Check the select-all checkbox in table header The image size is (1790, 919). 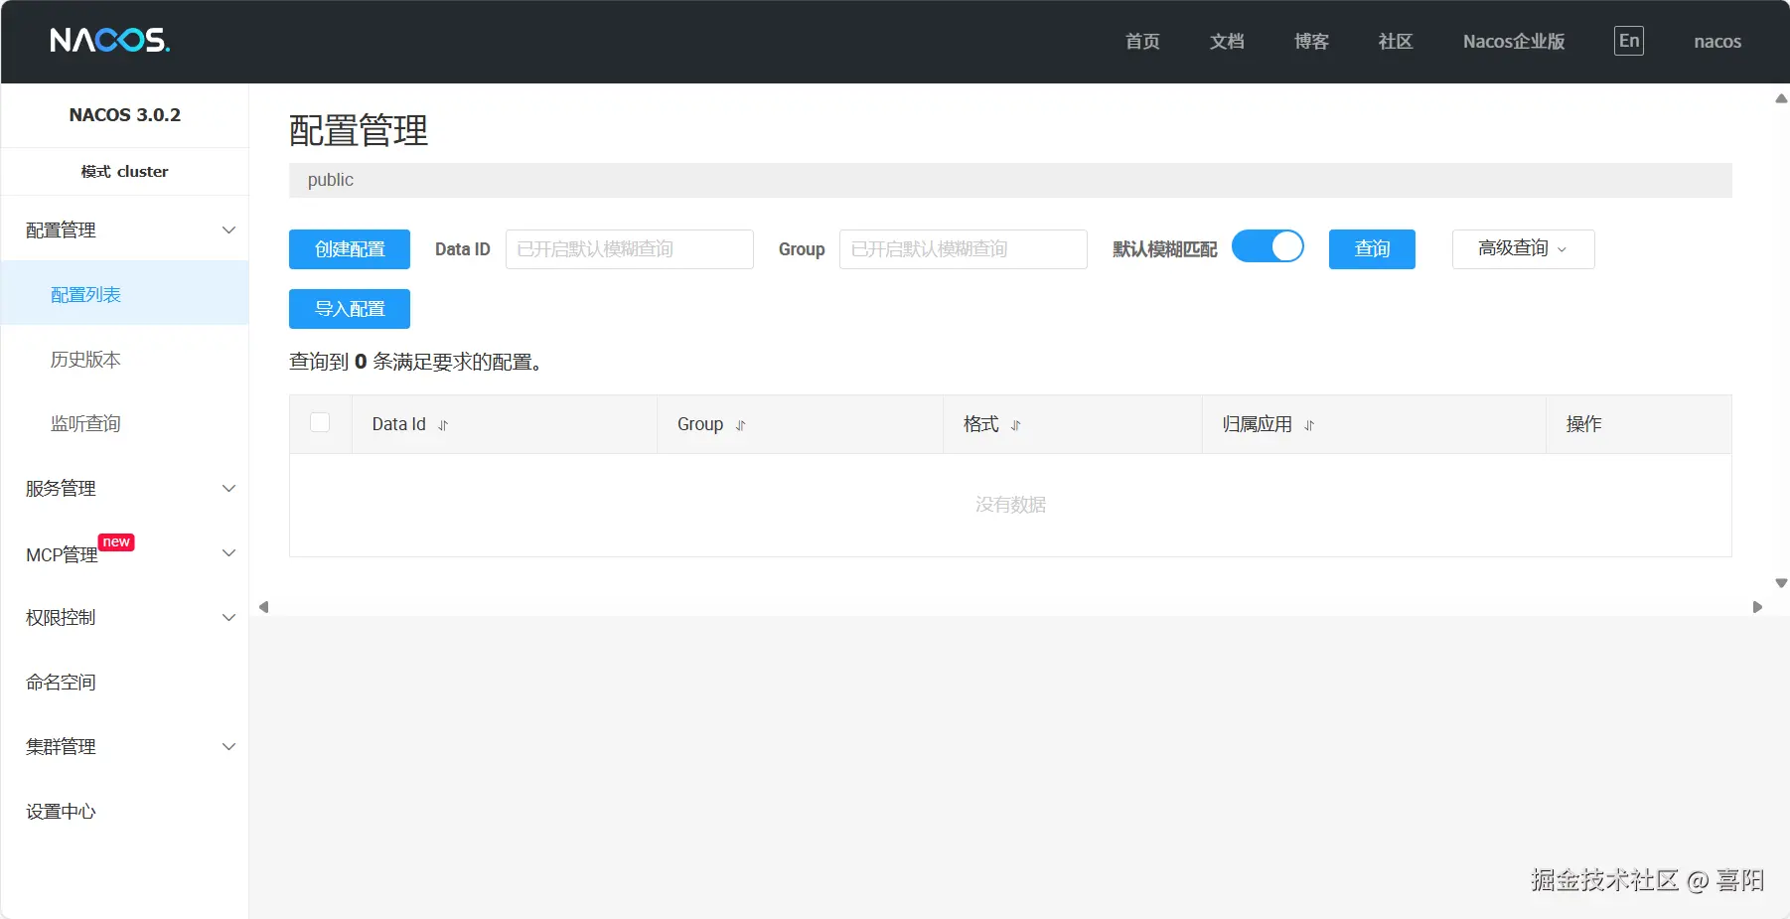click(320, 422)
